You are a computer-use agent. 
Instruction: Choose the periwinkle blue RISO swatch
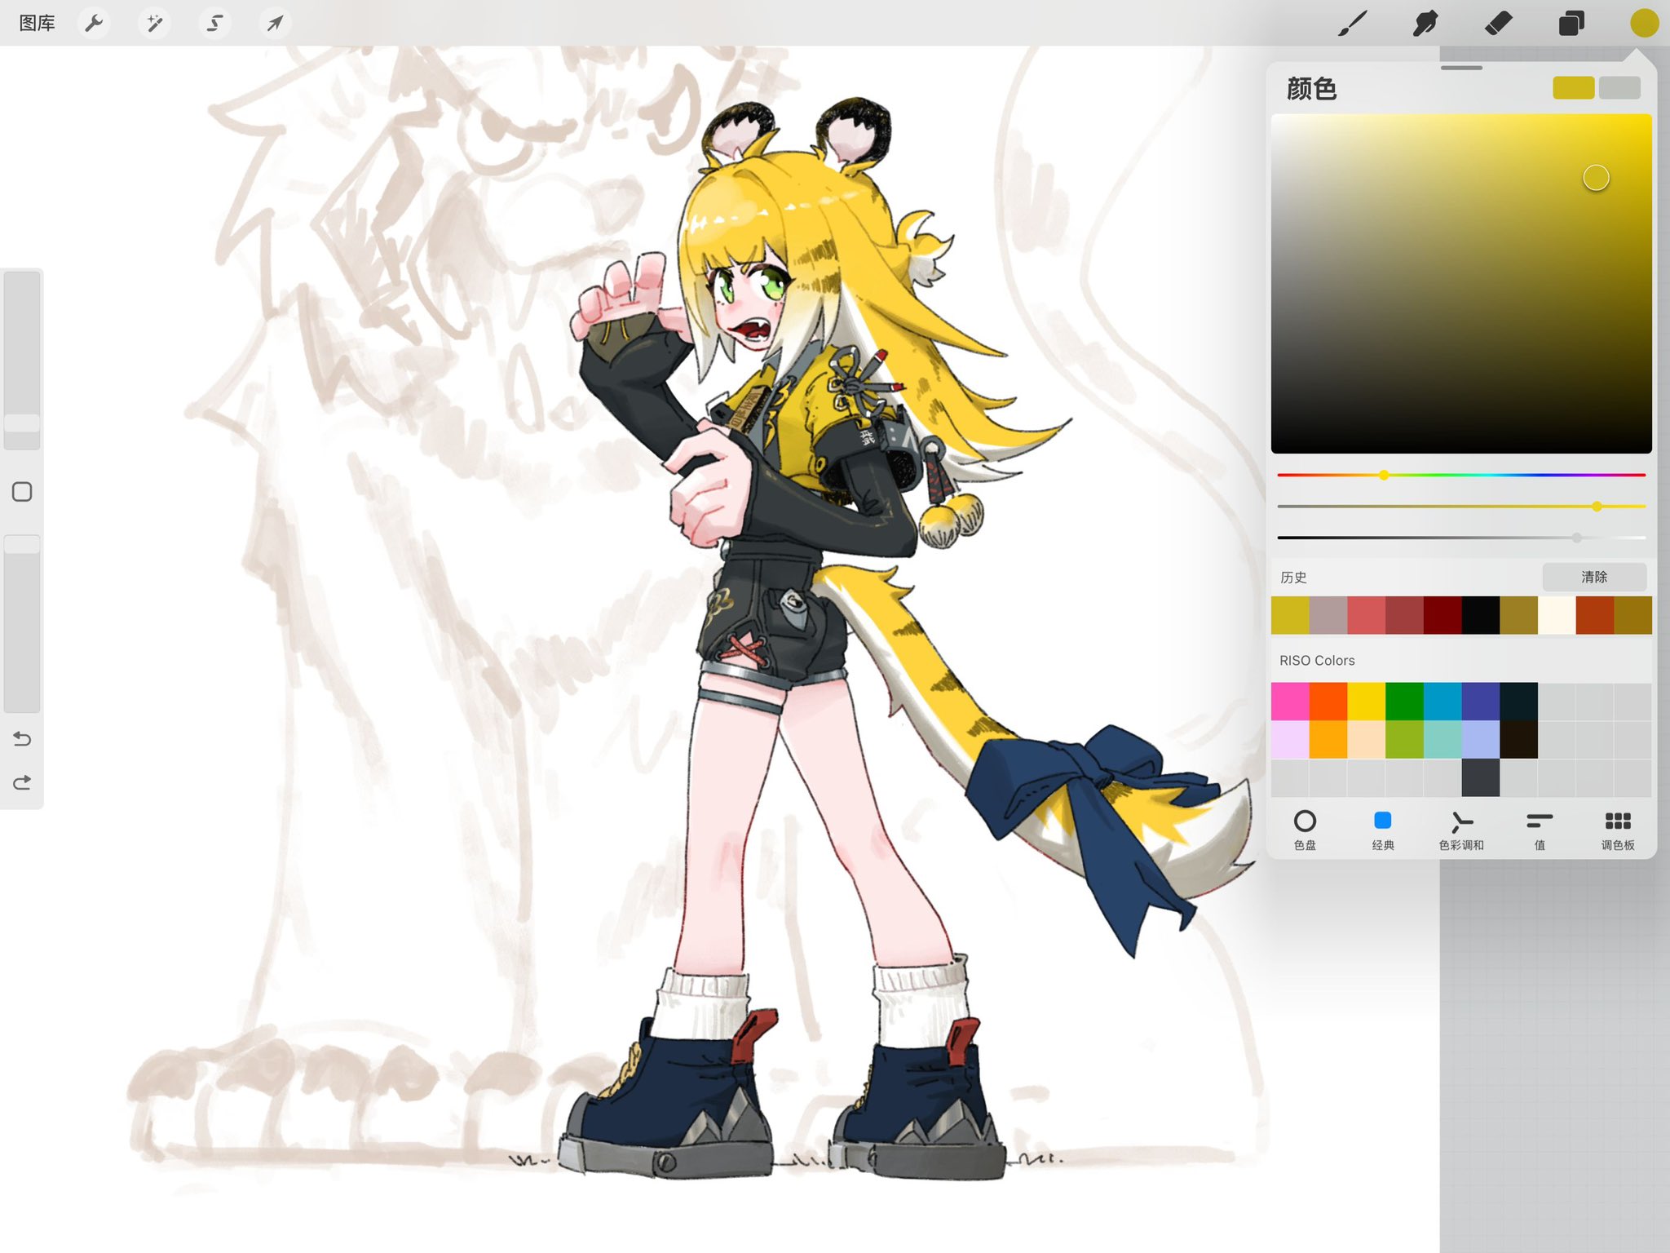[1481, 739]
